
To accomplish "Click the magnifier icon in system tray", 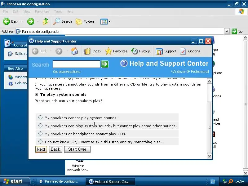I will pos(231,181).
